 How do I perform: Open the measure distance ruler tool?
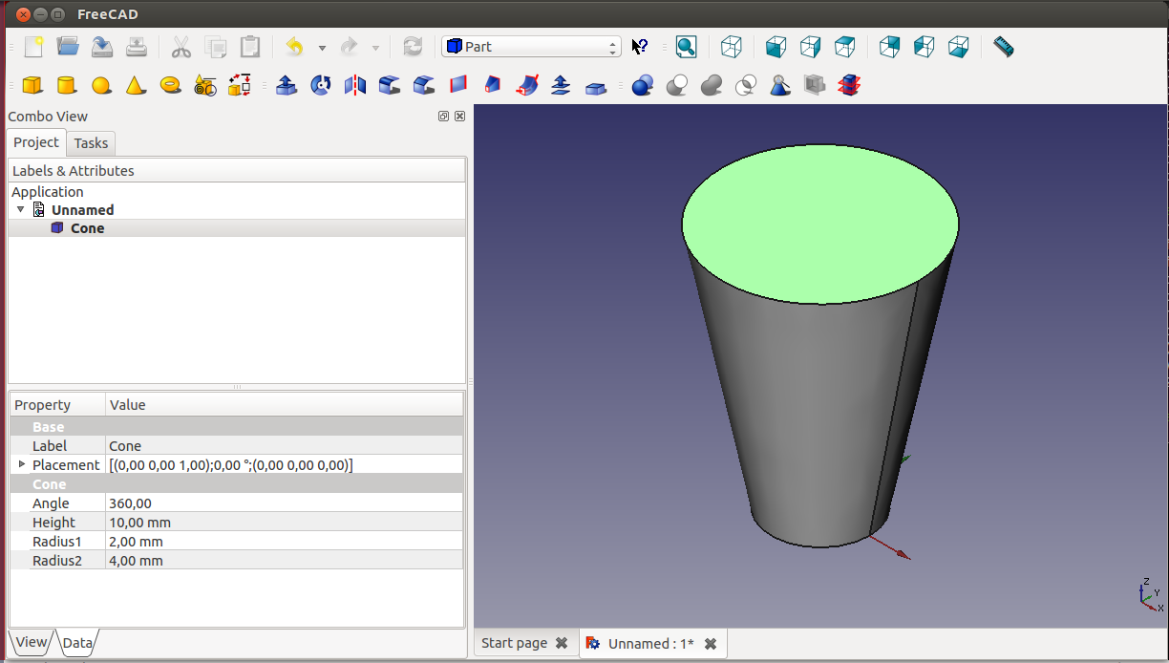pyautogui.click(x=1003, y=46)
